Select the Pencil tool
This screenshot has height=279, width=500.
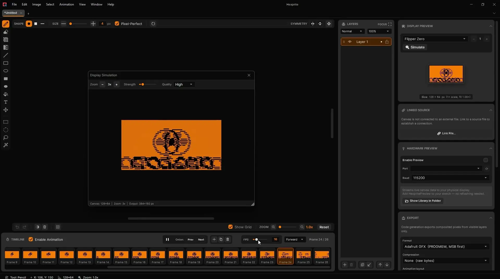click(6, 24)
